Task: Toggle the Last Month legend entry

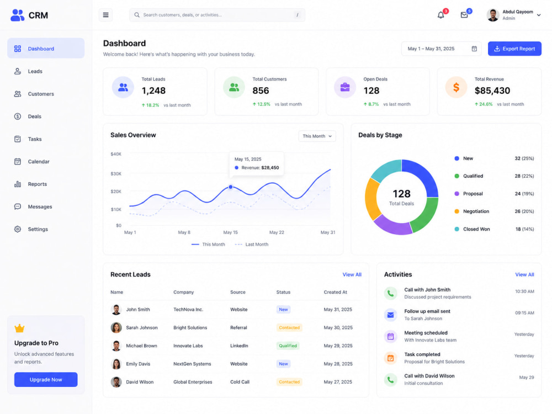Action: 251,245
